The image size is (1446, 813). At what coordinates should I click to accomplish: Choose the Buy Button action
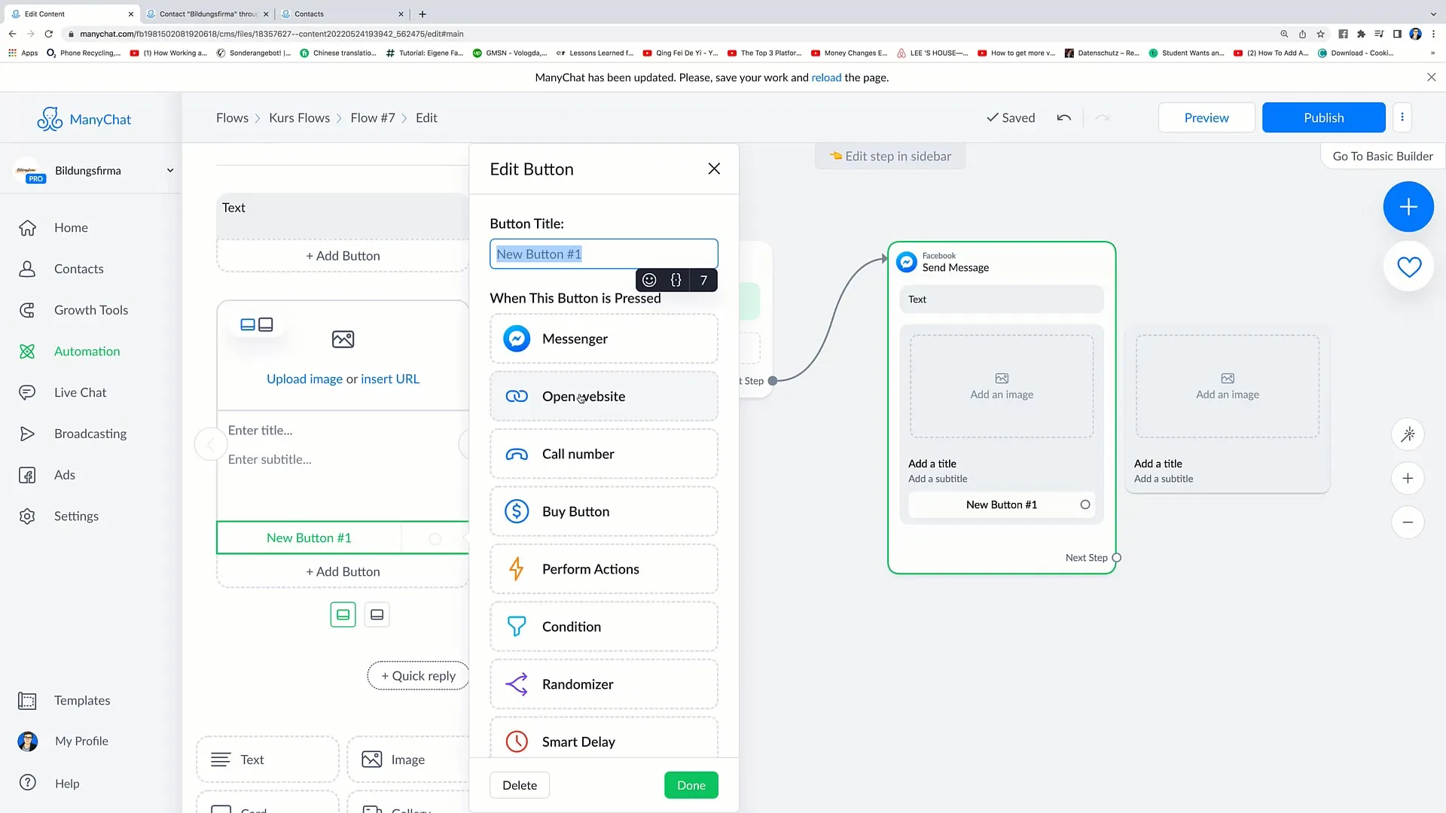(603, 512)
